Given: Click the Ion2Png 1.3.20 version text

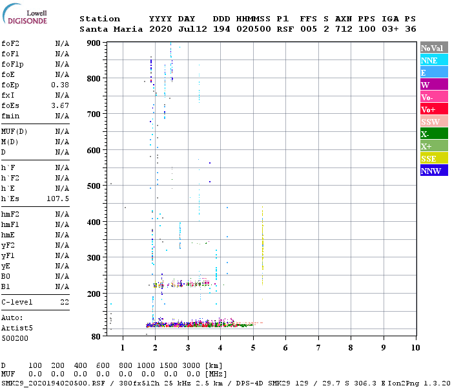Looking at the screenshot, I should tap(419, 383).
